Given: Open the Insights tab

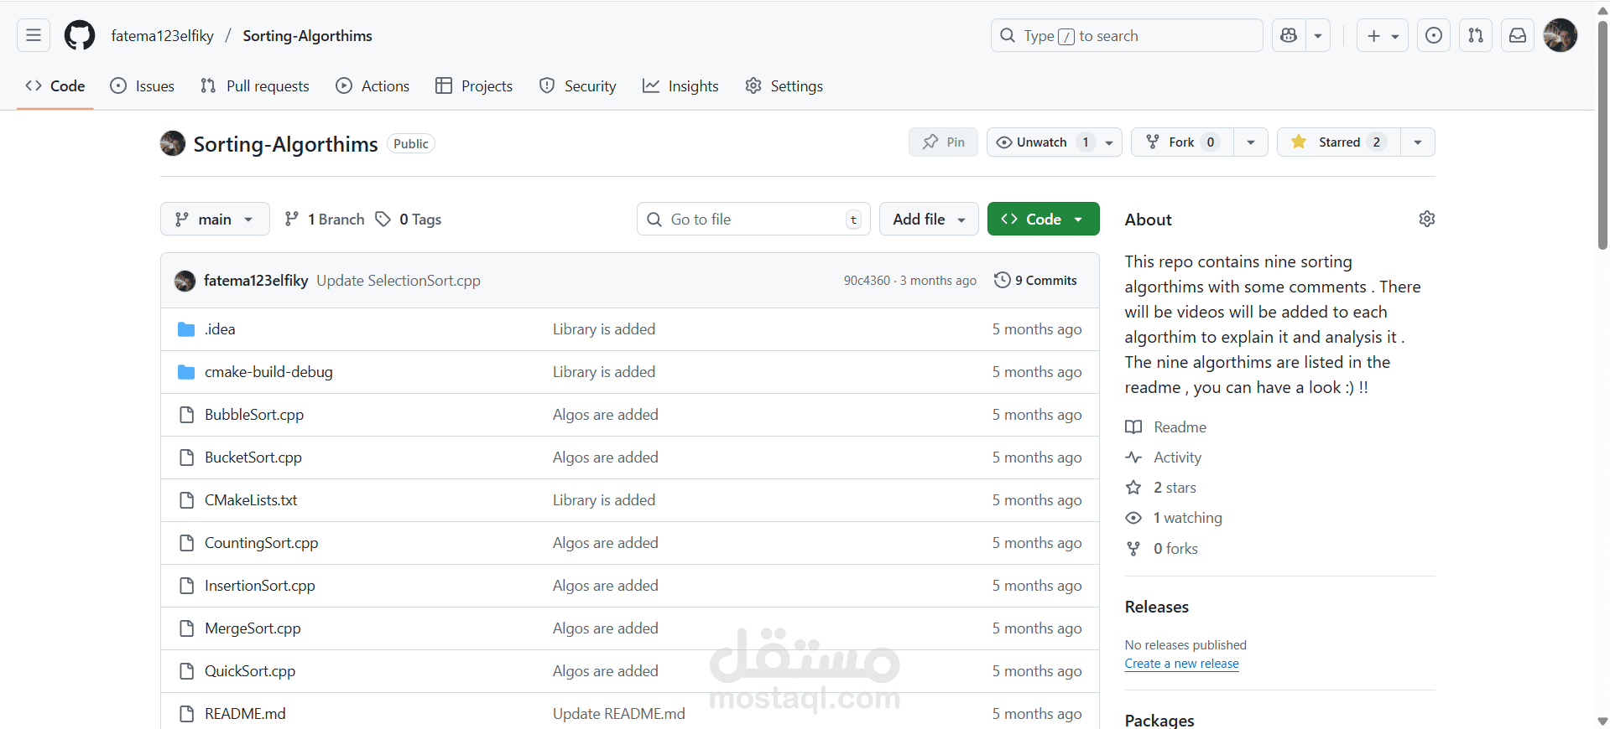Looking at the screenshot, I should [x=680, y=86].
